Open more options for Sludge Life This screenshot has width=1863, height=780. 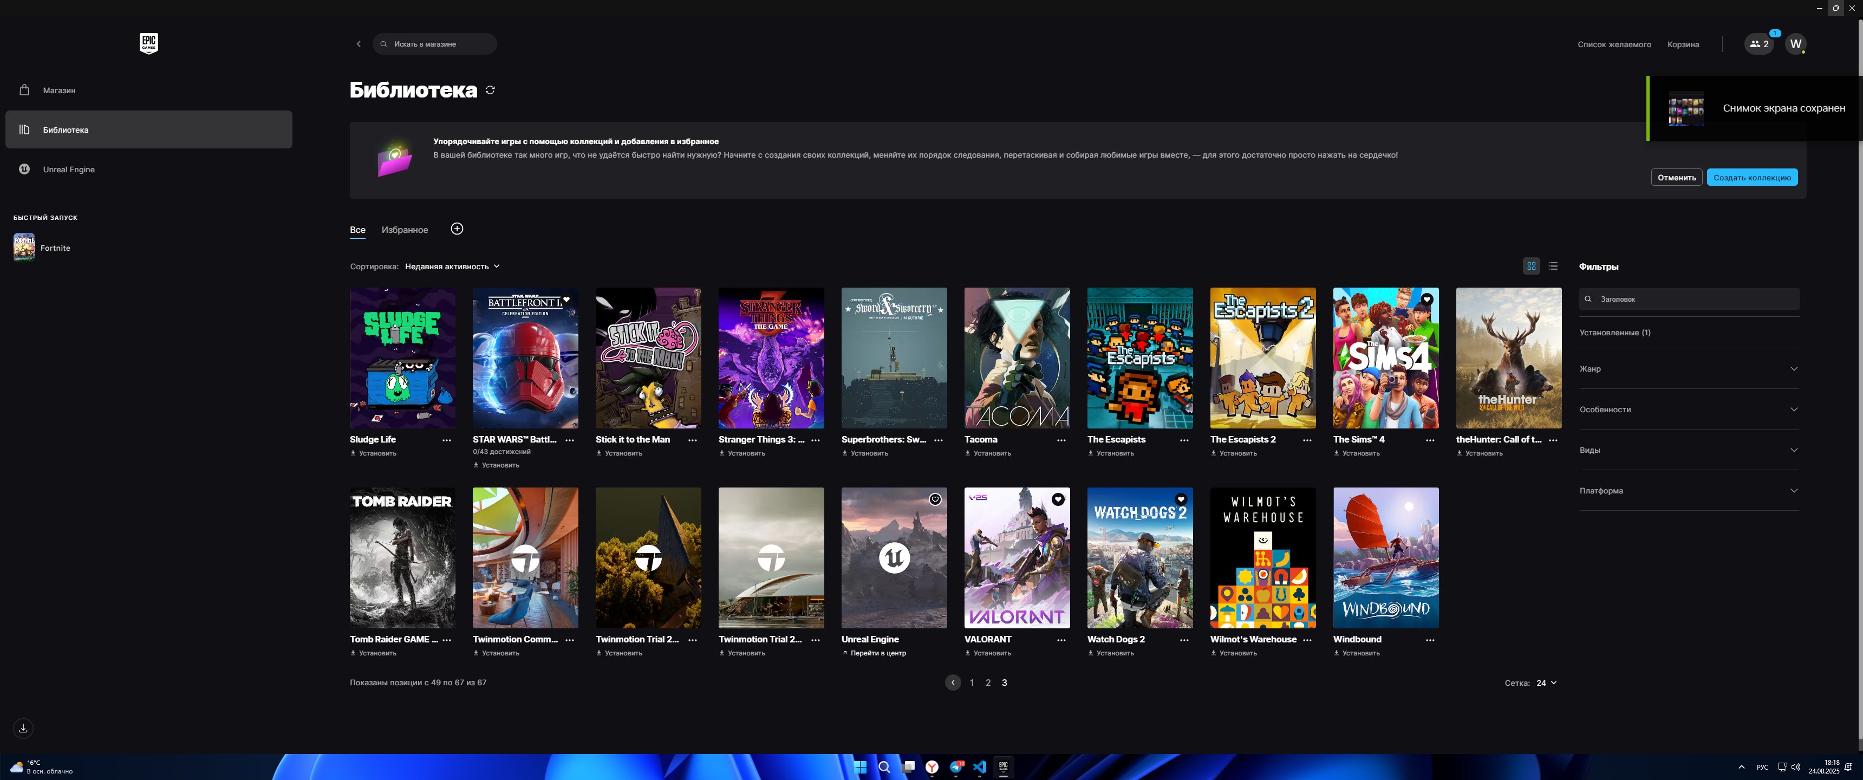(446, 440)
